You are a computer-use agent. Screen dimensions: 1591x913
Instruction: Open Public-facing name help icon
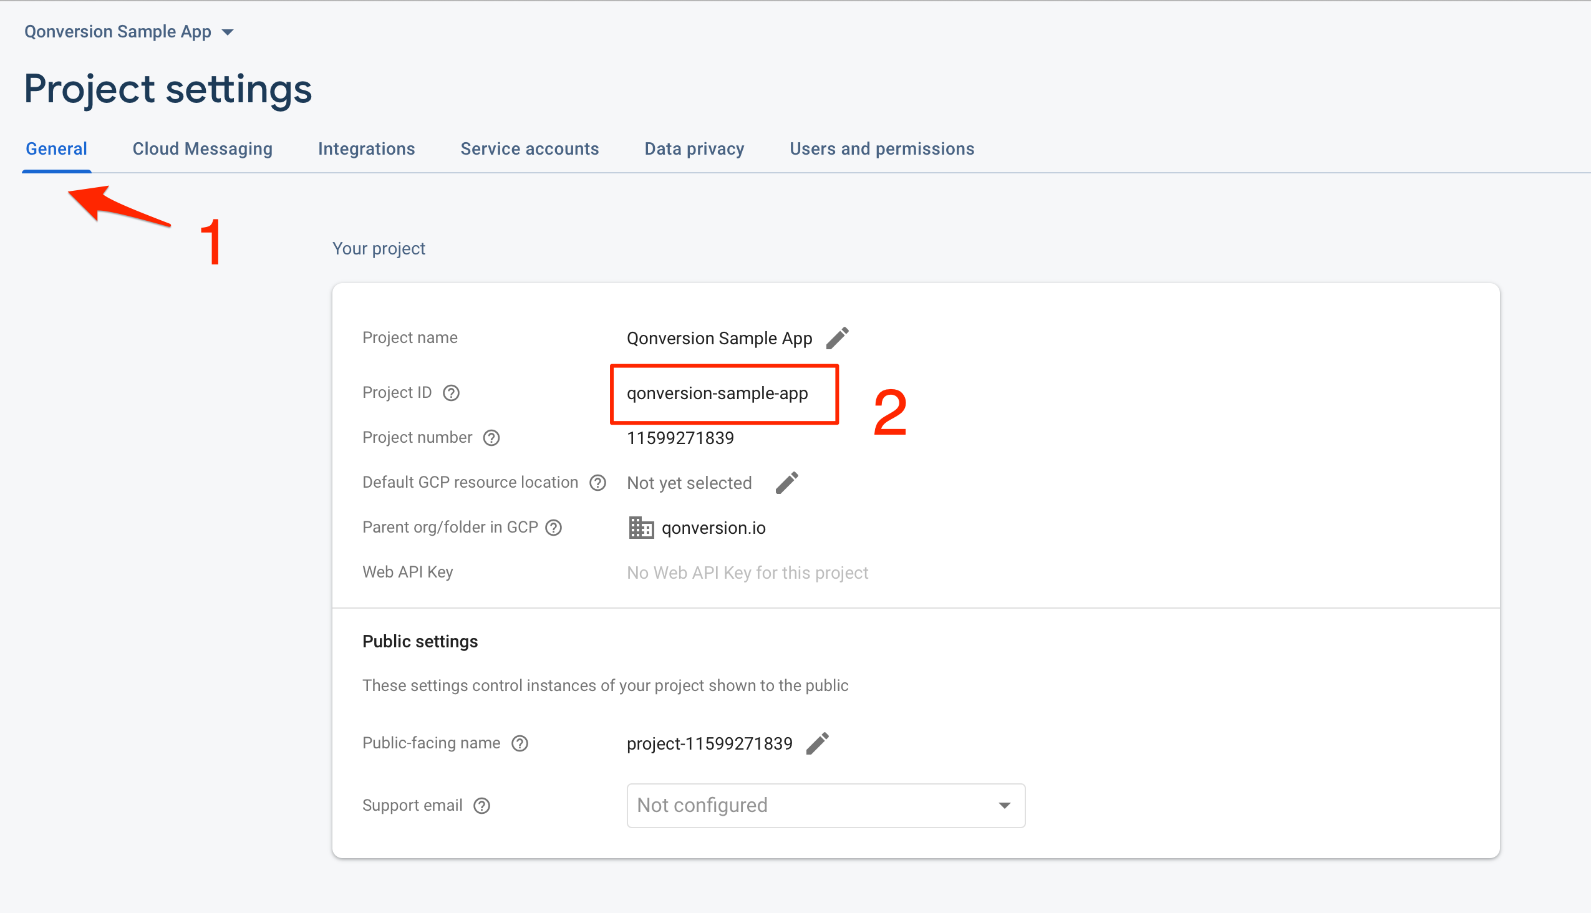tap(520, 743)
